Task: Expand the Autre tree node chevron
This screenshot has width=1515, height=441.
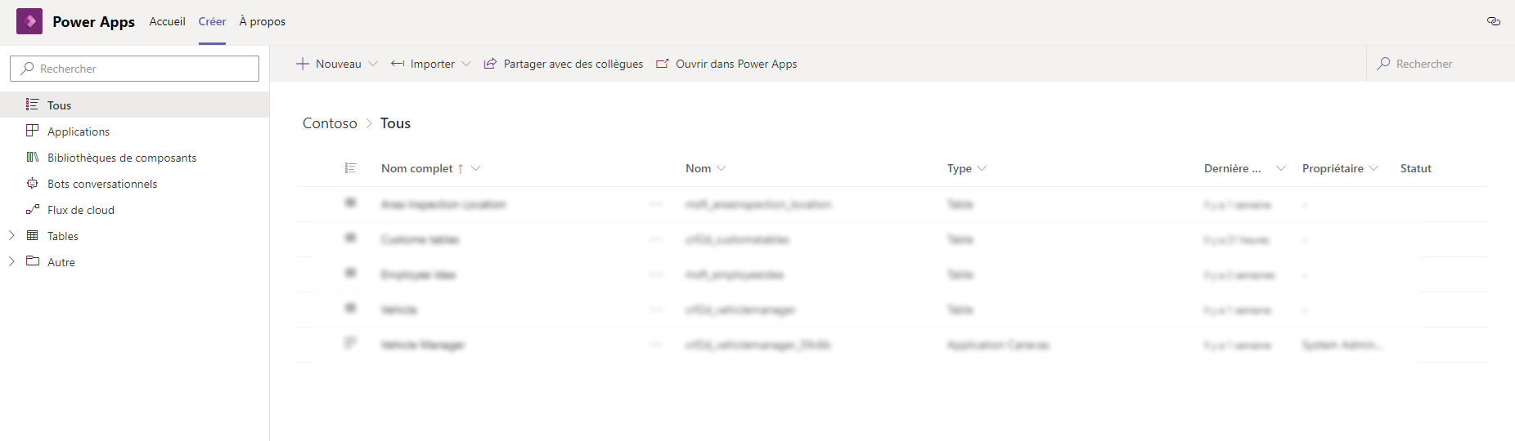Action: tap(11, 261)
